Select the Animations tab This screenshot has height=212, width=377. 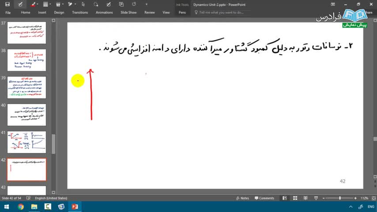(x=104, y=12)
